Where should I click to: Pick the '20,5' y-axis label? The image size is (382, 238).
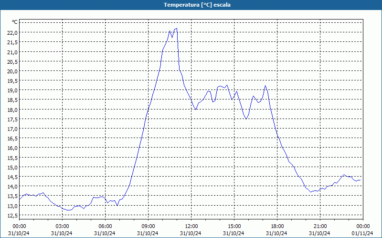pos(12,61)
